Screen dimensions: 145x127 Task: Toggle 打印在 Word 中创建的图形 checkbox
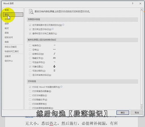pos(30,87)
